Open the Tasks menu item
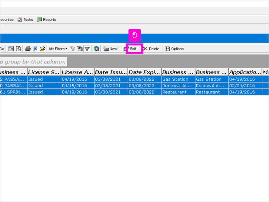Screen dimensions: 269x202 (x=25, y=20)
